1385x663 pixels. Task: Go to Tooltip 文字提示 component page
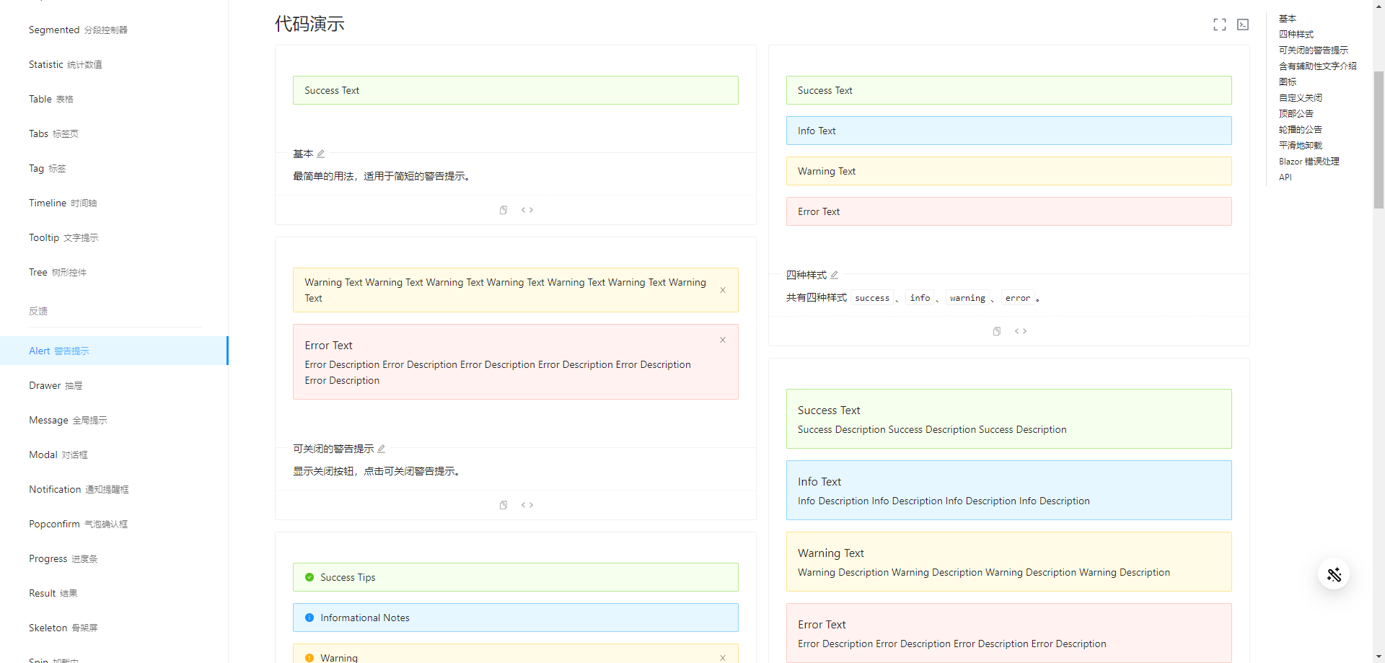coord(63,237)
